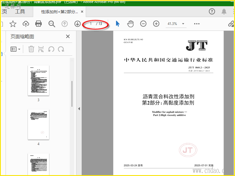The image size is (235, 176).
Task: Click the Modifier for asphalt mixture subtitle
Action: 169,112
